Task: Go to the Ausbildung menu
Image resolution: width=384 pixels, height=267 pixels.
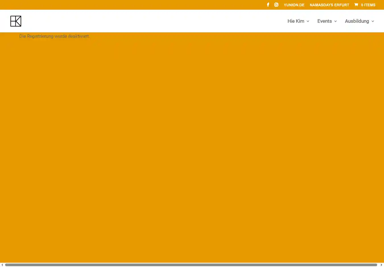Action: (x=357, y=21)
